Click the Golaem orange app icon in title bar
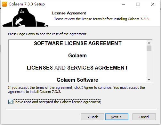The image size is (161, 125). 4,4
